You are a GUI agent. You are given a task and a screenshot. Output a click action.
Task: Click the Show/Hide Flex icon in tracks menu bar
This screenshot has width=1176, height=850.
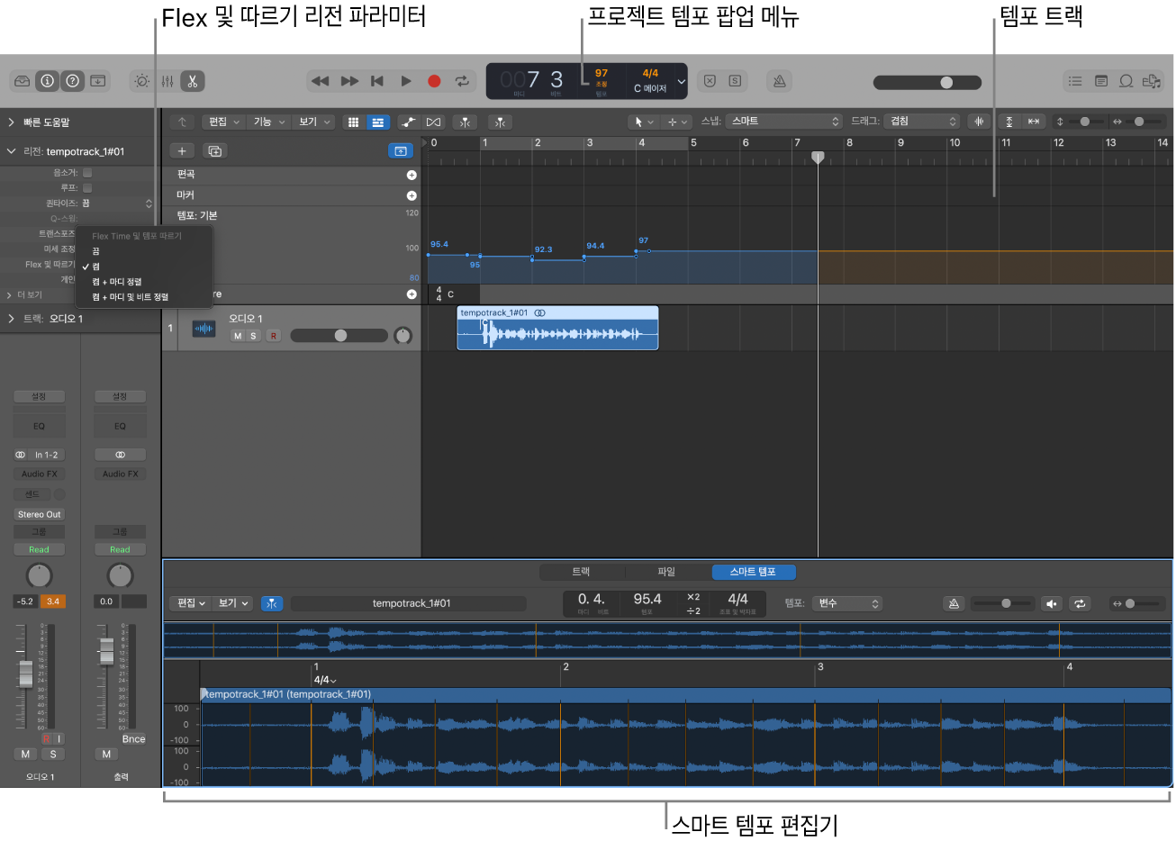pyautogui.click(x=434, y=122)
